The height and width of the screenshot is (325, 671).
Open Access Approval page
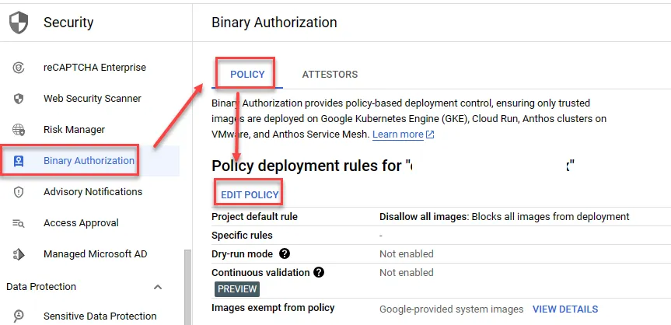[81, 223]
